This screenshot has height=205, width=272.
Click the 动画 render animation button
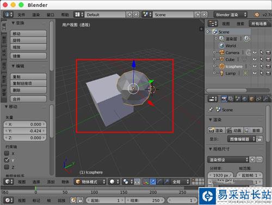[235, 130]
